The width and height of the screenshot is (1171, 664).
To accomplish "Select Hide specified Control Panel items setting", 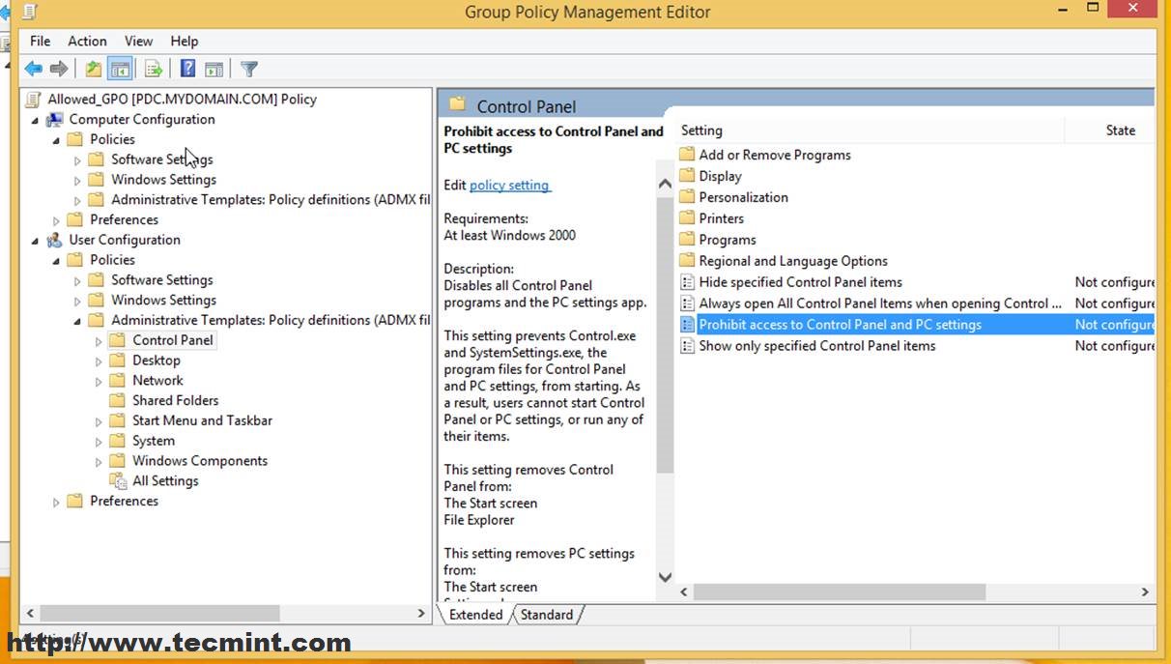I will pos(800,282).
